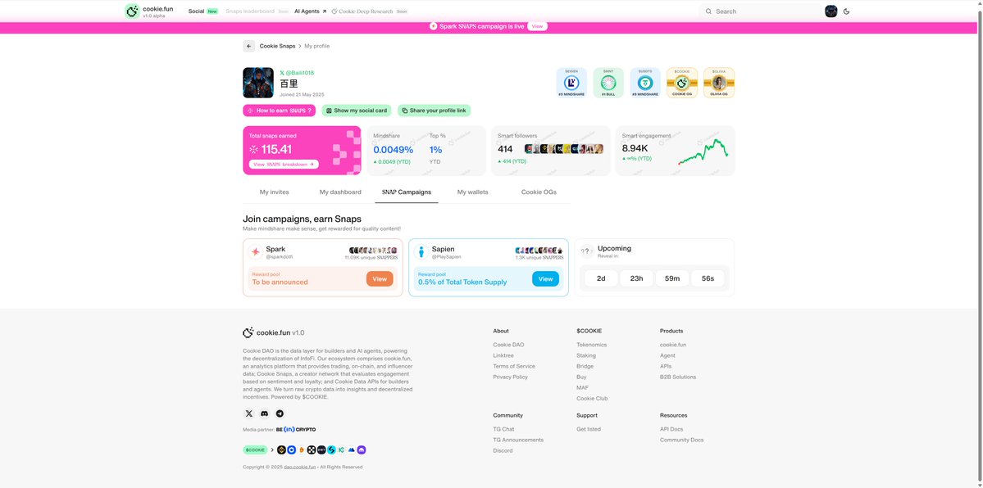Click View on the Spark campaign banner
This screenshot has height=488, width=983.
[537, 26]
